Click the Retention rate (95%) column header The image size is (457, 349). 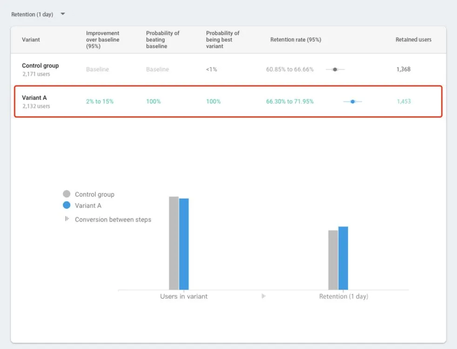pyautogui.click(x=296, y=40)
